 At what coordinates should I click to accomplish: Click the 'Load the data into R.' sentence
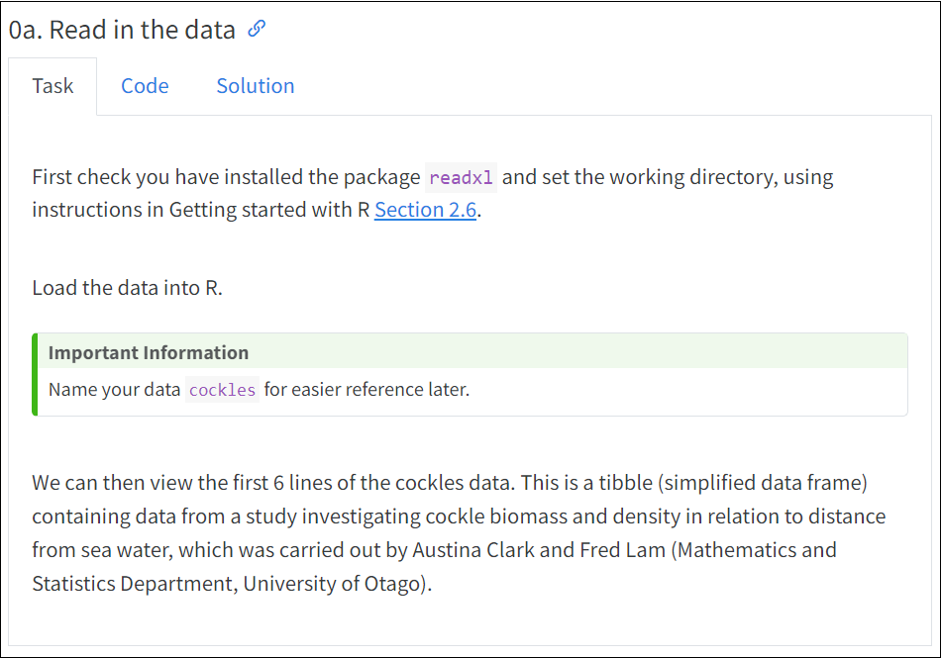pos(128,288)
